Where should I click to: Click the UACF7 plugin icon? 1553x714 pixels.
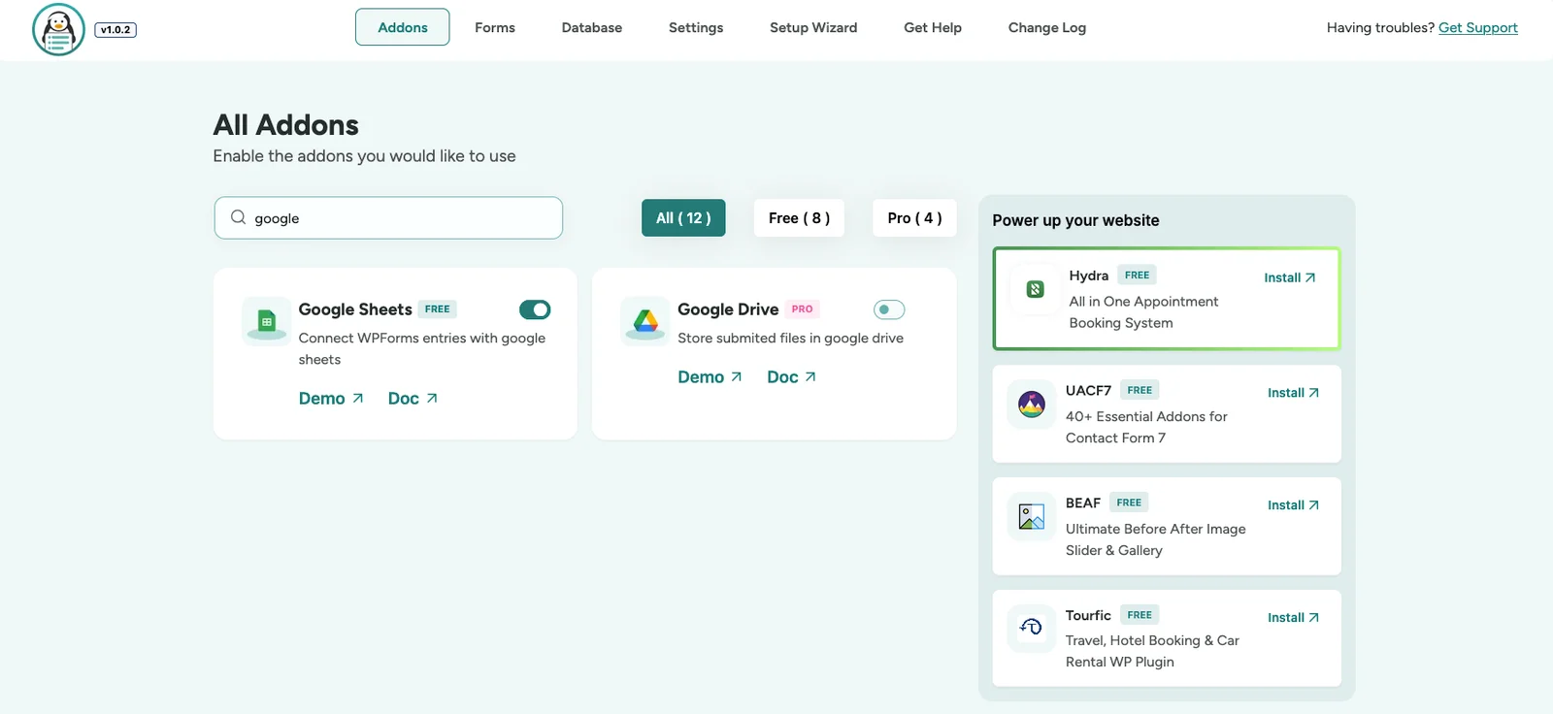tap(1031, 404)
